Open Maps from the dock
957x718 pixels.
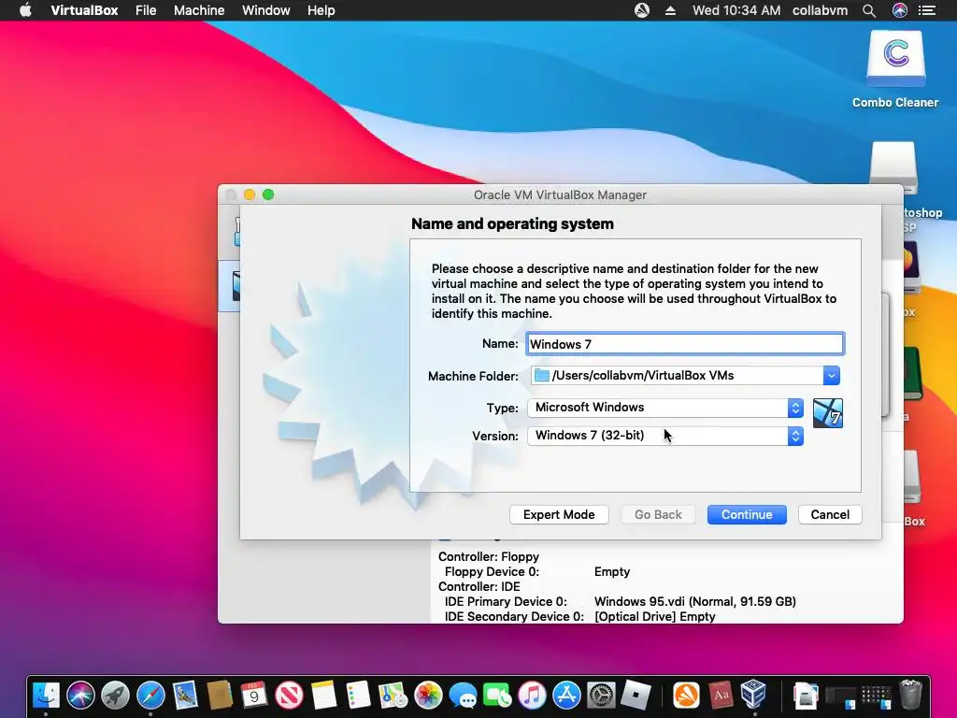pyautogui.click(x=393, y=695)
